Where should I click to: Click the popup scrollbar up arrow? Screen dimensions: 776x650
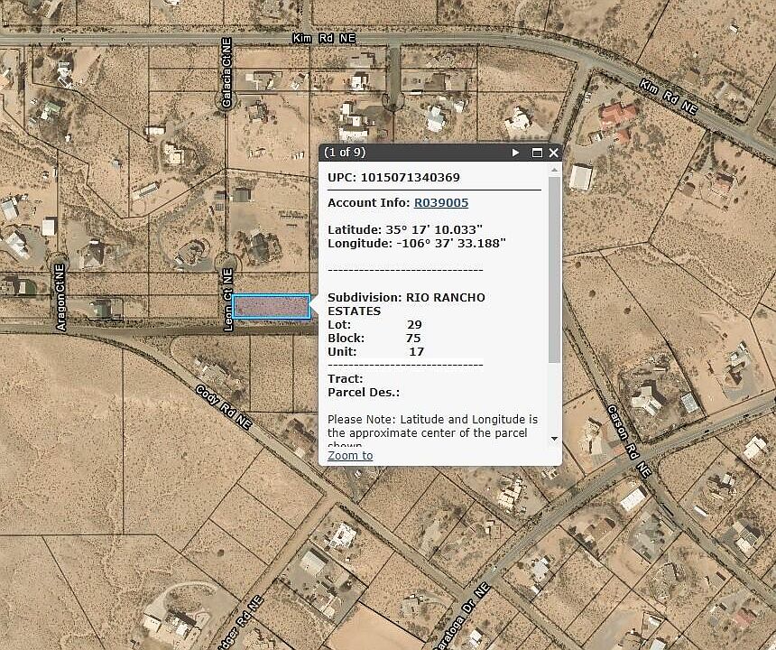coord(554,171)
